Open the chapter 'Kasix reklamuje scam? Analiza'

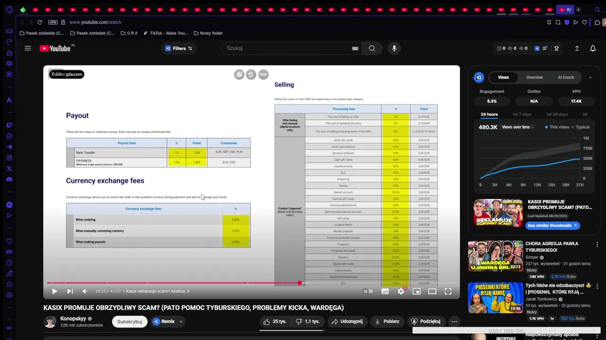158,291
